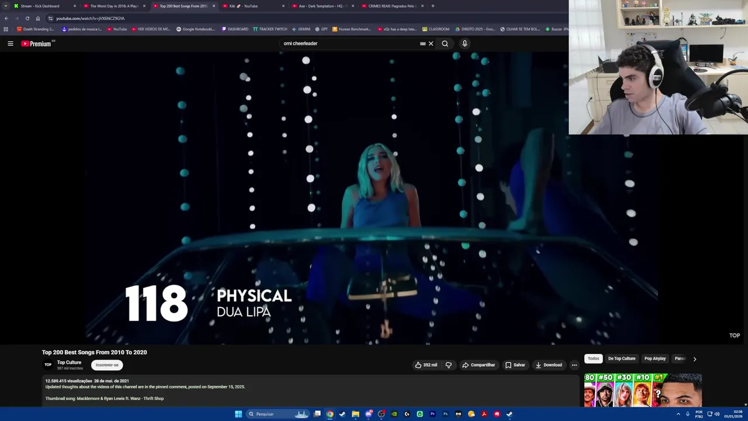
Task: Save the video with Salvar
Action: (515, 365)
